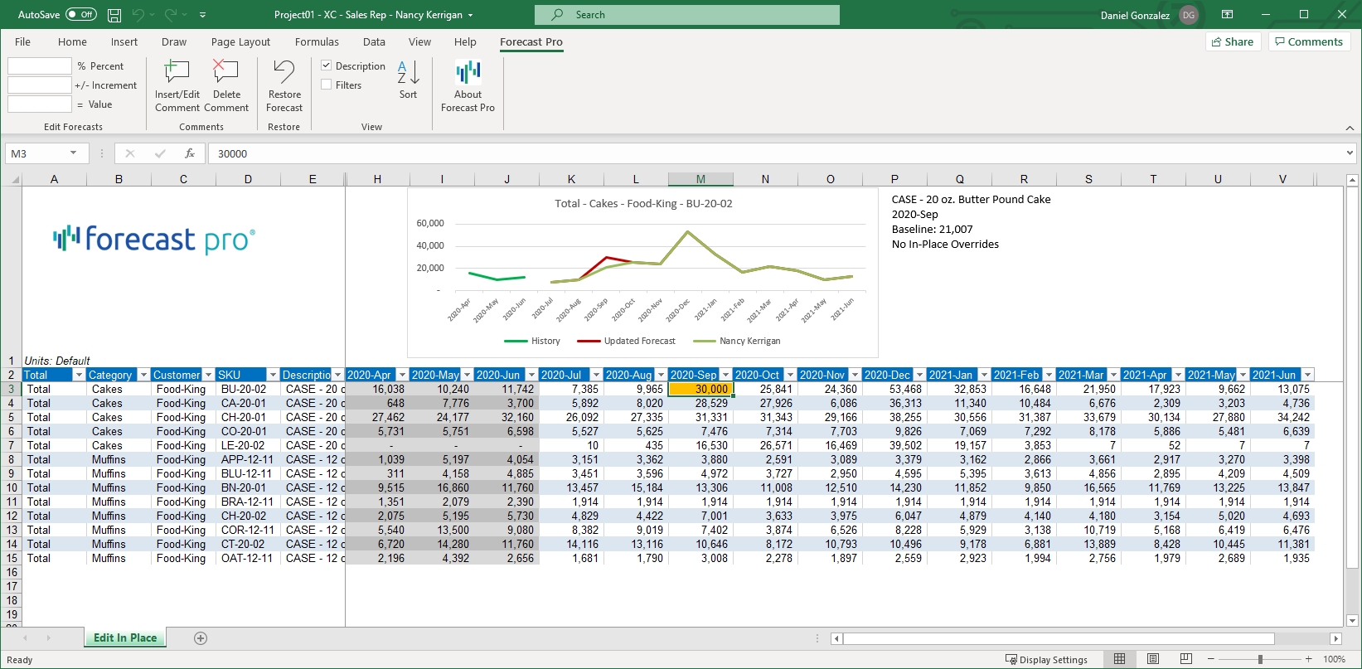Click the zoom out minus icon
1362x669 pixels.
click(1210, 659)
